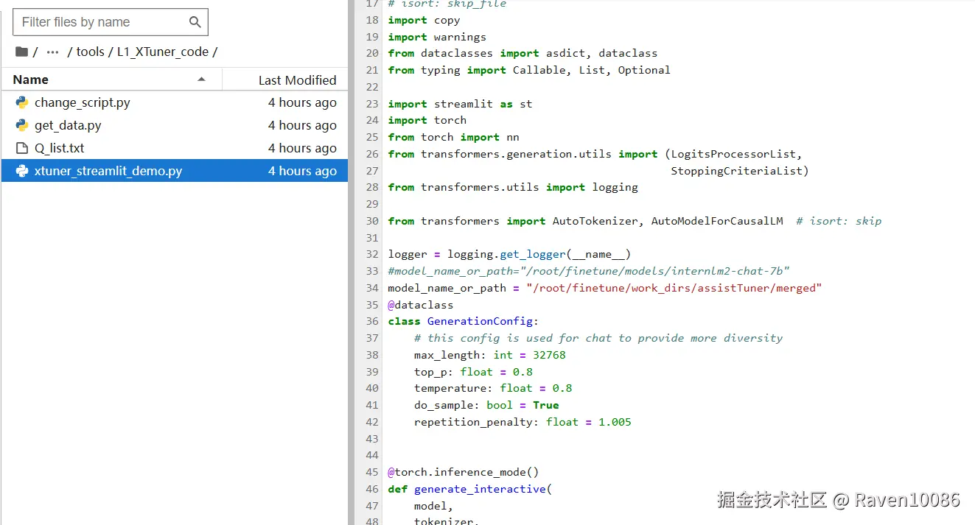This screenshot has height=525, width=975.
Task: Open the tools breadcrumb folder
Action: [x=90, y=52]
